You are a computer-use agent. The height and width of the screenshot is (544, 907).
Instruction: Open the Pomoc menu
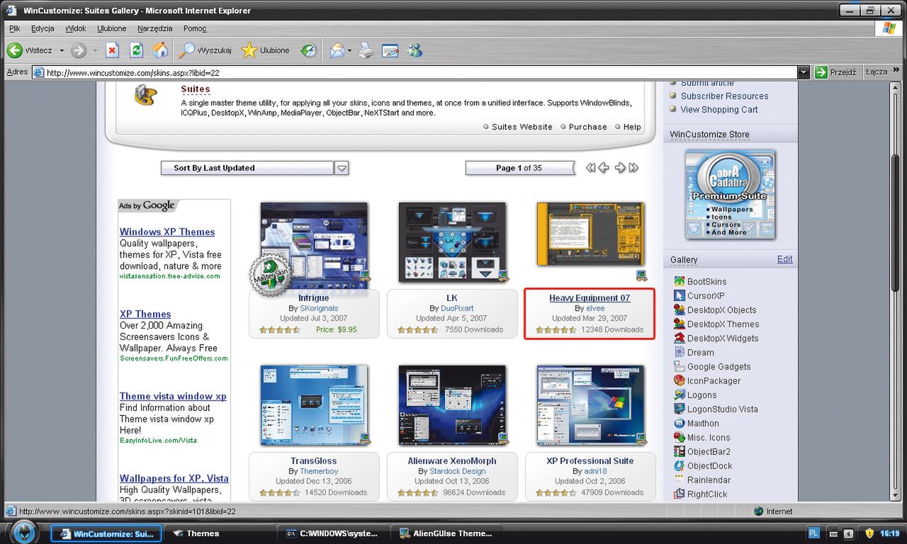tap(195, 28)
